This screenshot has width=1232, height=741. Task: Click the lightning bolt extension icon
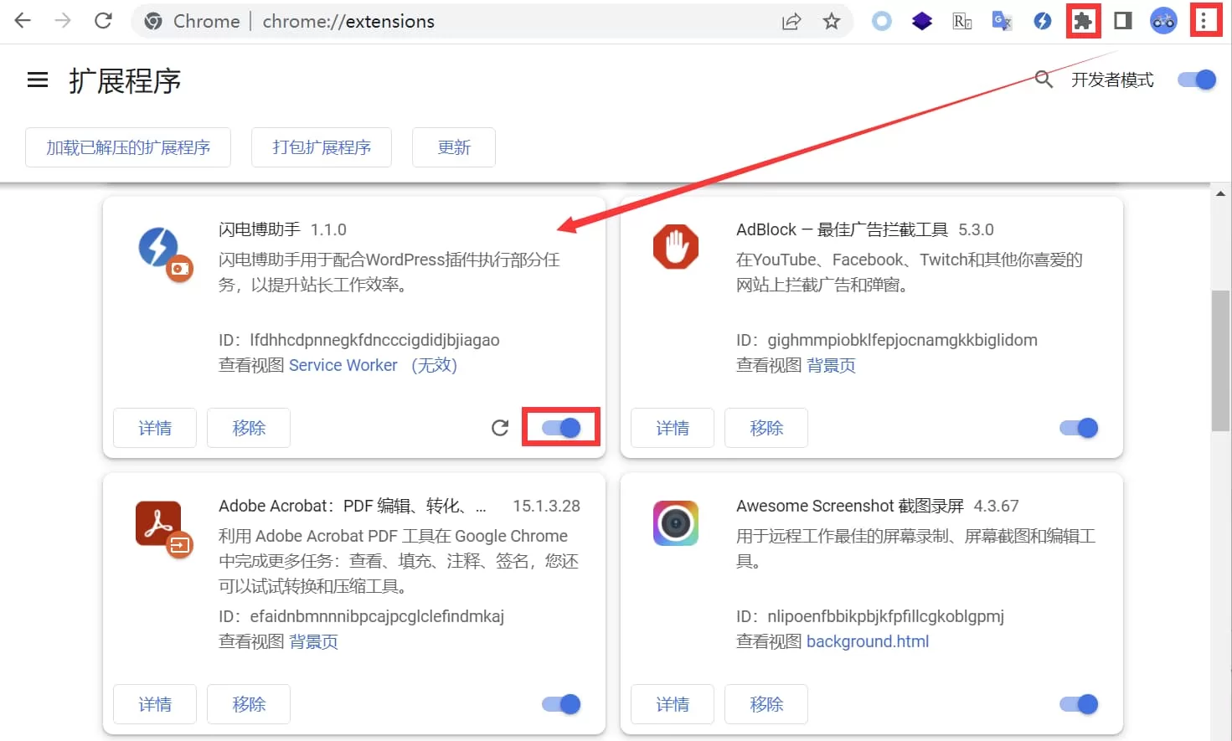1042,21
